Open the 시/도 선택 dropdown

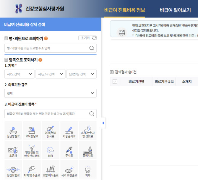19,74
